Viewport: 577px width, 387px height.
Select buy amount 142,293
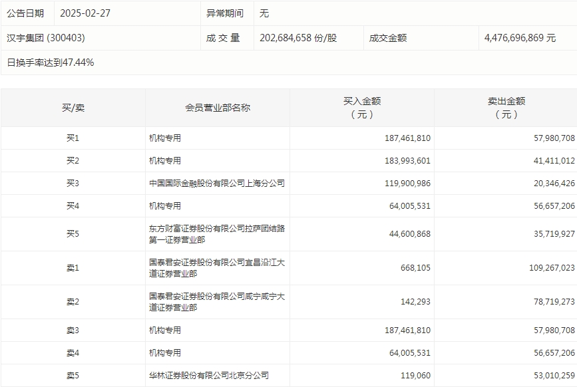[415, 302]
